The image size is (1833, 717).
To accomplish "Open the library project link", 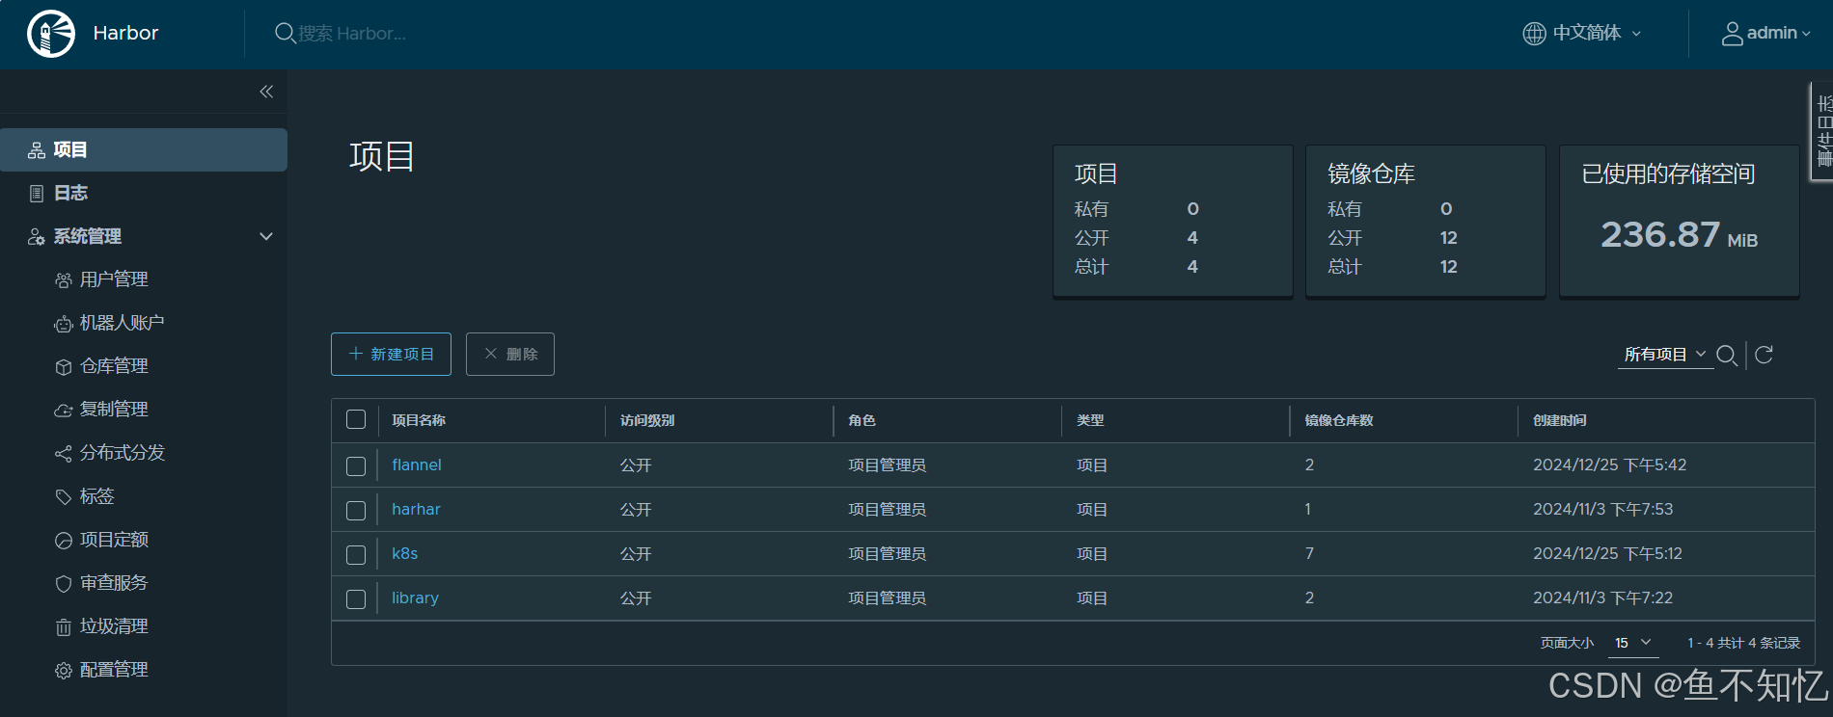I will pyautogui.click(x=415, y=597).
